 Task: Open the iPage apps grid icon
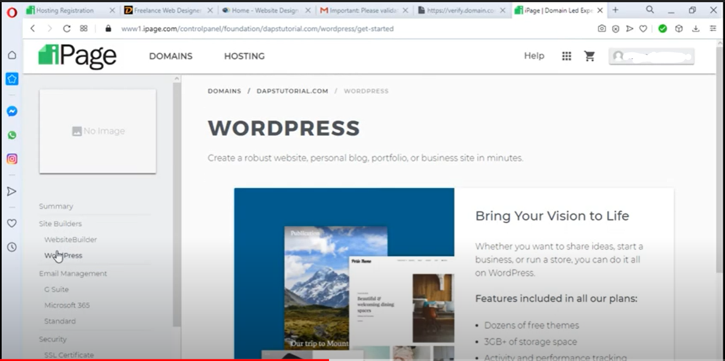pyautogui.click(x=566, y=56)
